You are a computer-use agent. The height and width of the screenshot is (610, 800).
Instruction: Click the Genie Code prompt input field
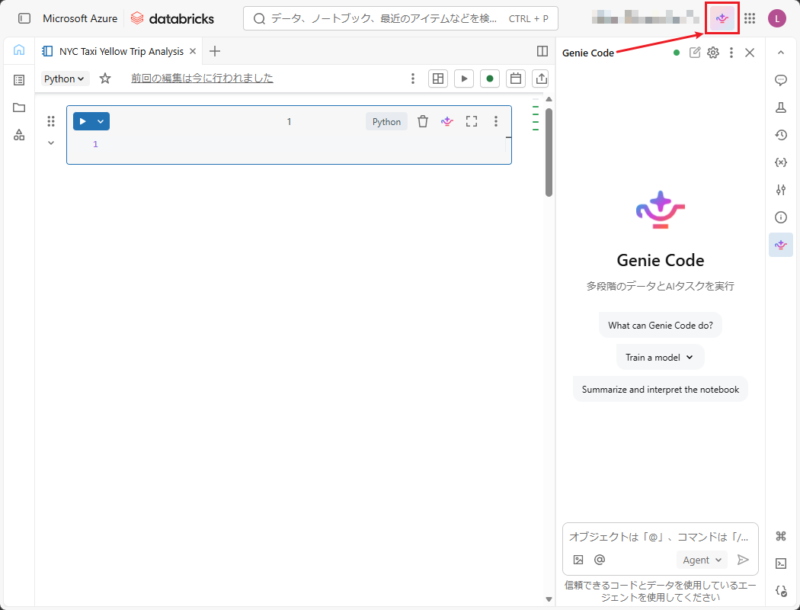[x=659, y=537]
